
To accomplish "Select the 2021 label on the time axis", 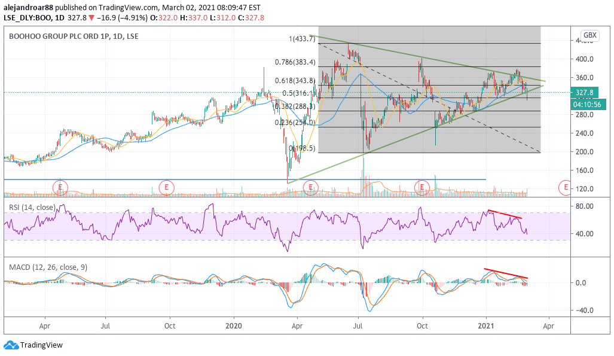I will click(x=486, y=326).
